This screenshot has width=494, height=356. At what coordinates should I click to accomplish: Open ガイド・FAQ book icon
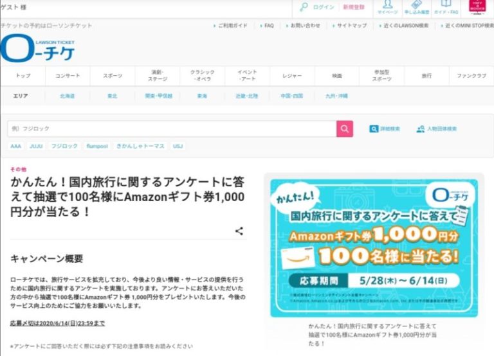point(446,8)
